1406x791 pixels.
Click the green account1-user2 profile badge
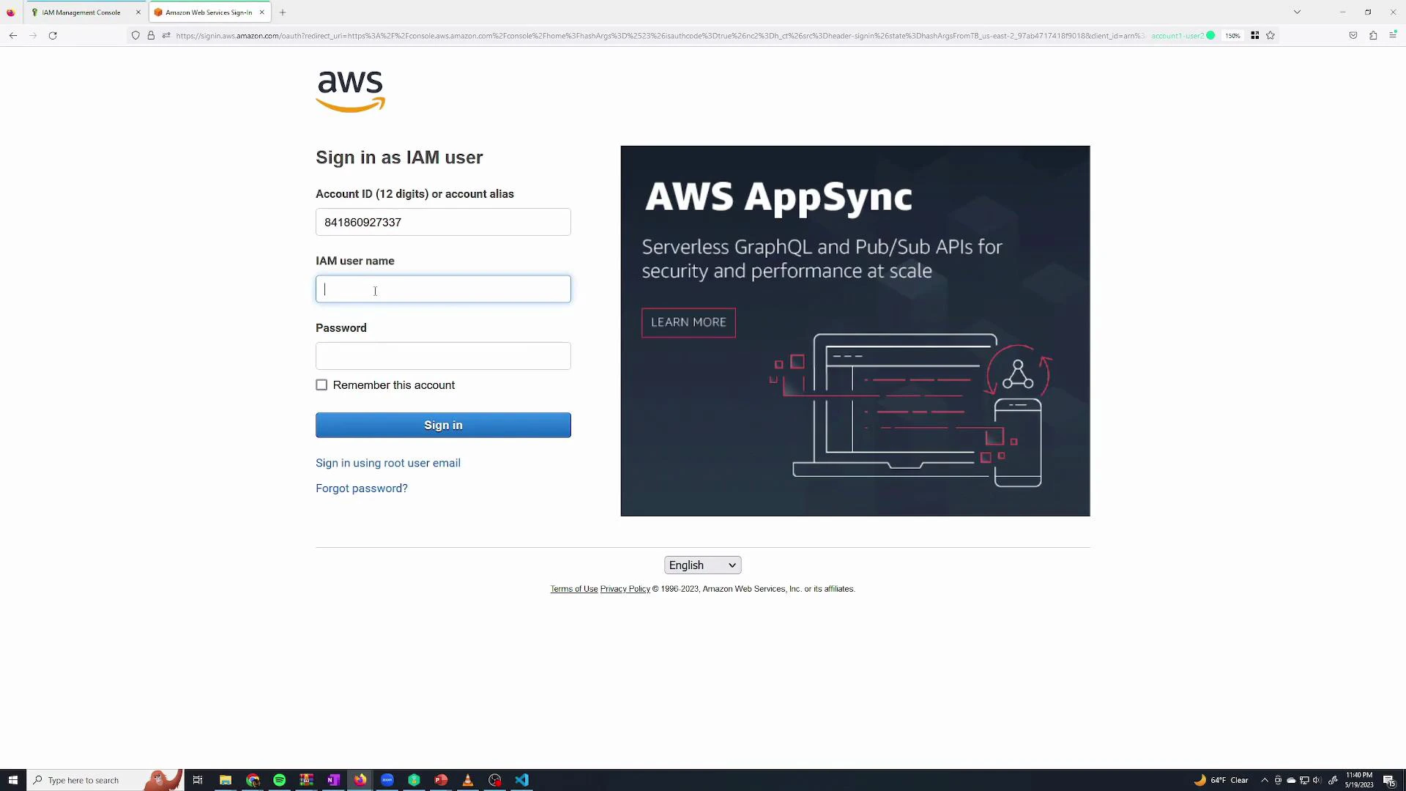click(1180, 35)
